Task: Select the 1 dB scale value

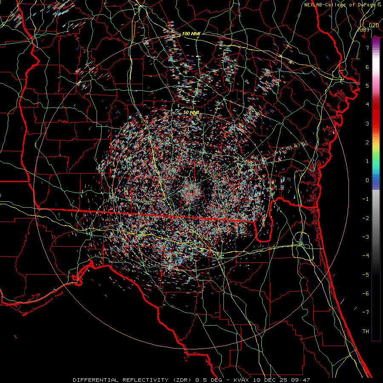Action: point(367,161)
